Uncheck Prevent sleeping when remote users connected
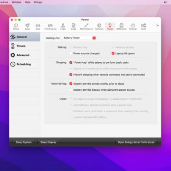 point(71,75)
